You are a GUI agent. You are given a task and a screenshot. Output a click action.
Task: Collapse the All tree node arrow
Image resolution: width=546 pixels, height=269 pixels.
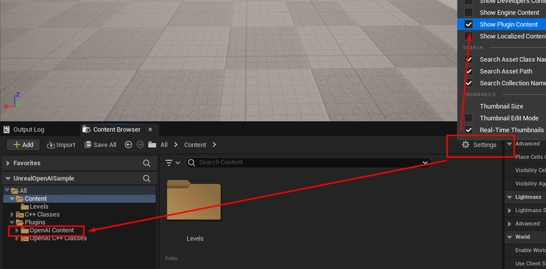[x=6, y=190]
